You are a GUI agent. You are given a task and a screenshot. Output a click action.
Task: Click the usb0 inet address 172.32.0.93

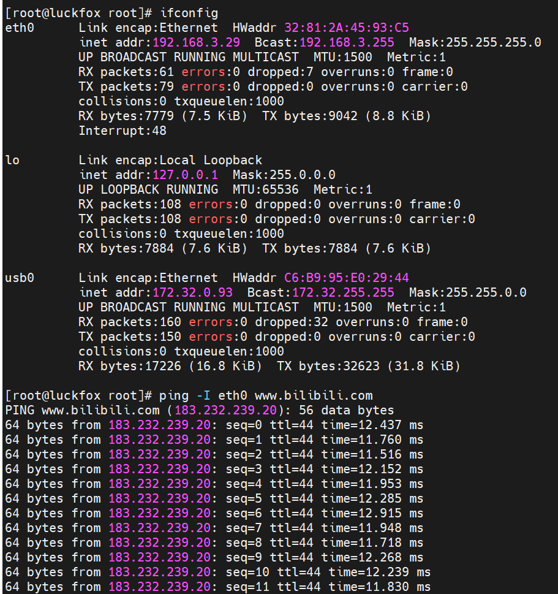pos(192,292)
